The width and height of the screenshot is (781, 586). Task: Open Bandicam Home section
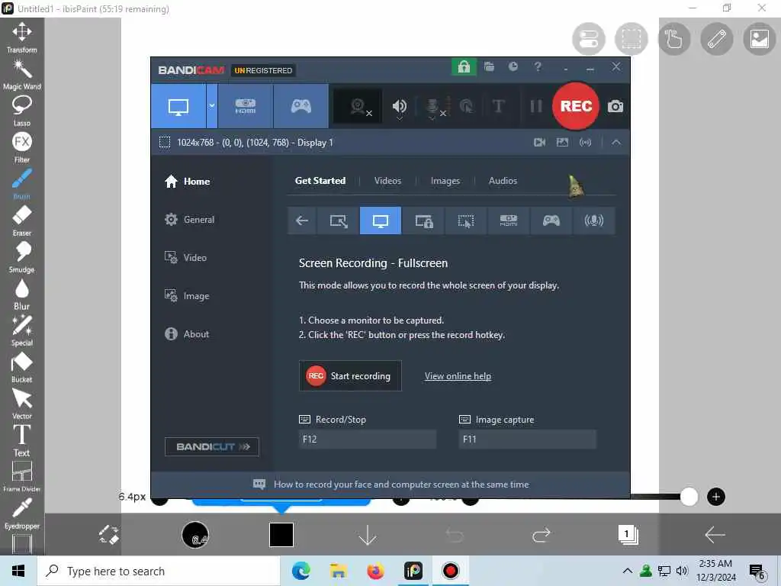pyautogui.click(x=188, y=182)
